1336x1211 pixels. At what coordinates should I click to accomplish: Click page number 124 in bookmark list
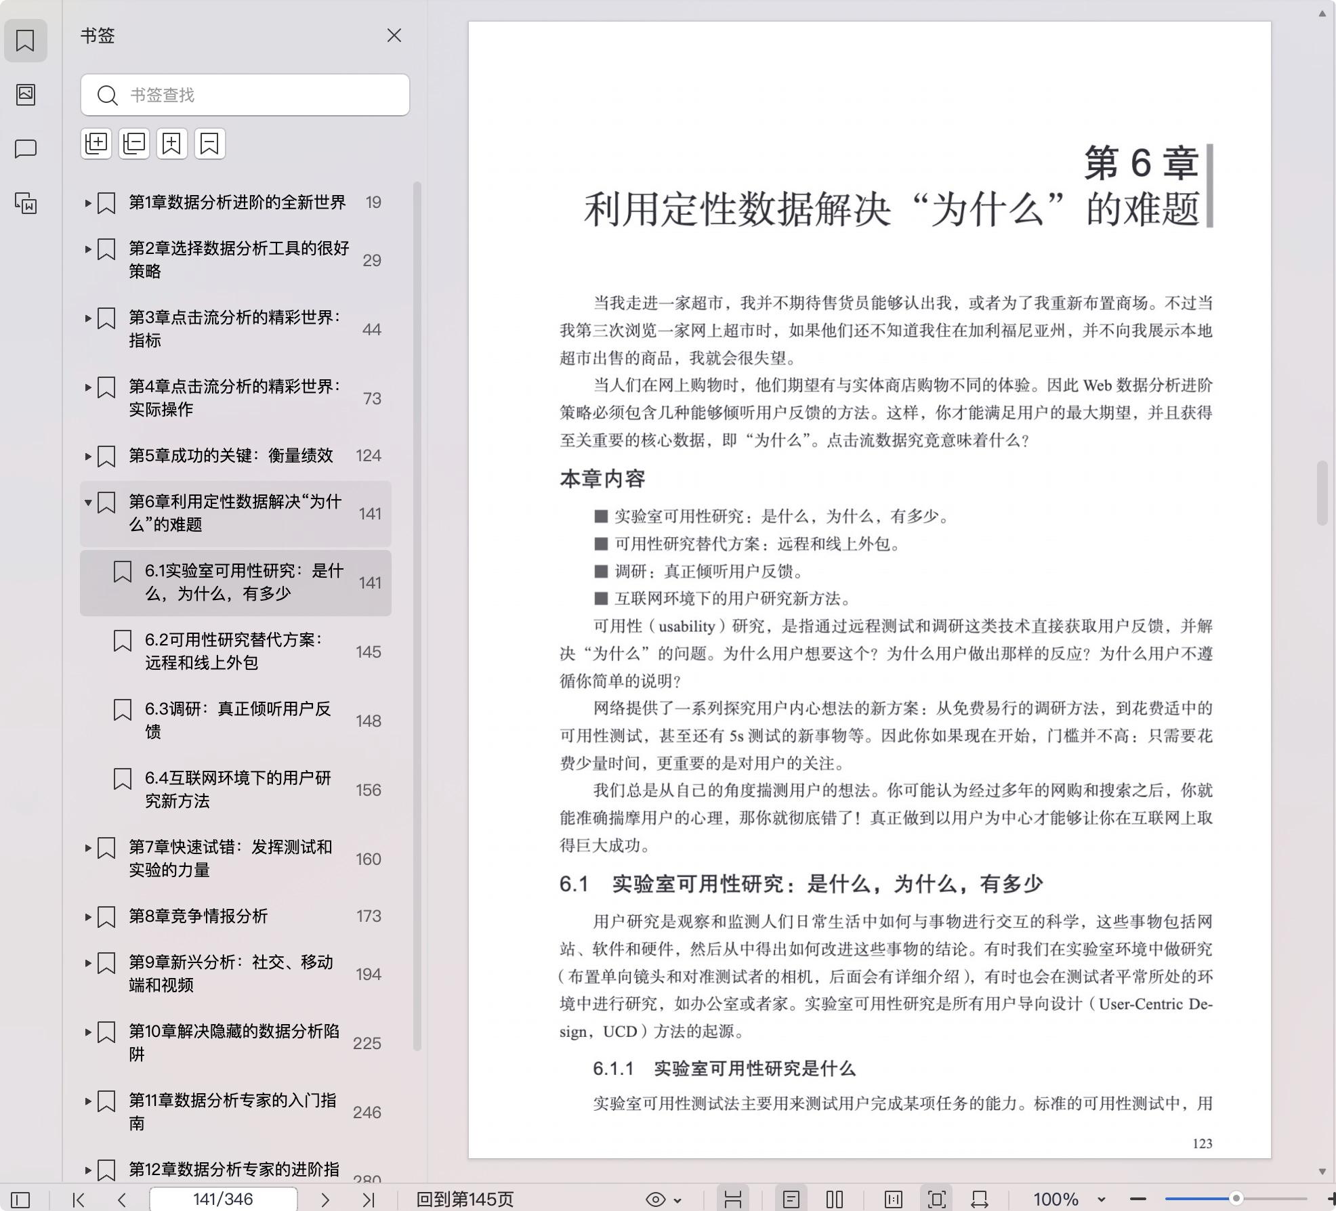pyautogui.click(x=369, y=456)
